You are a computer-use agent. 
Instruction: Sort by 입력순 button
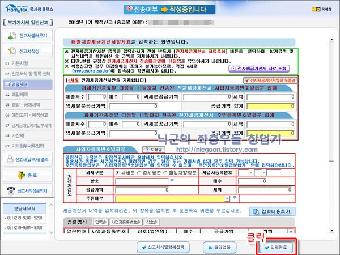tap(101, 222)
